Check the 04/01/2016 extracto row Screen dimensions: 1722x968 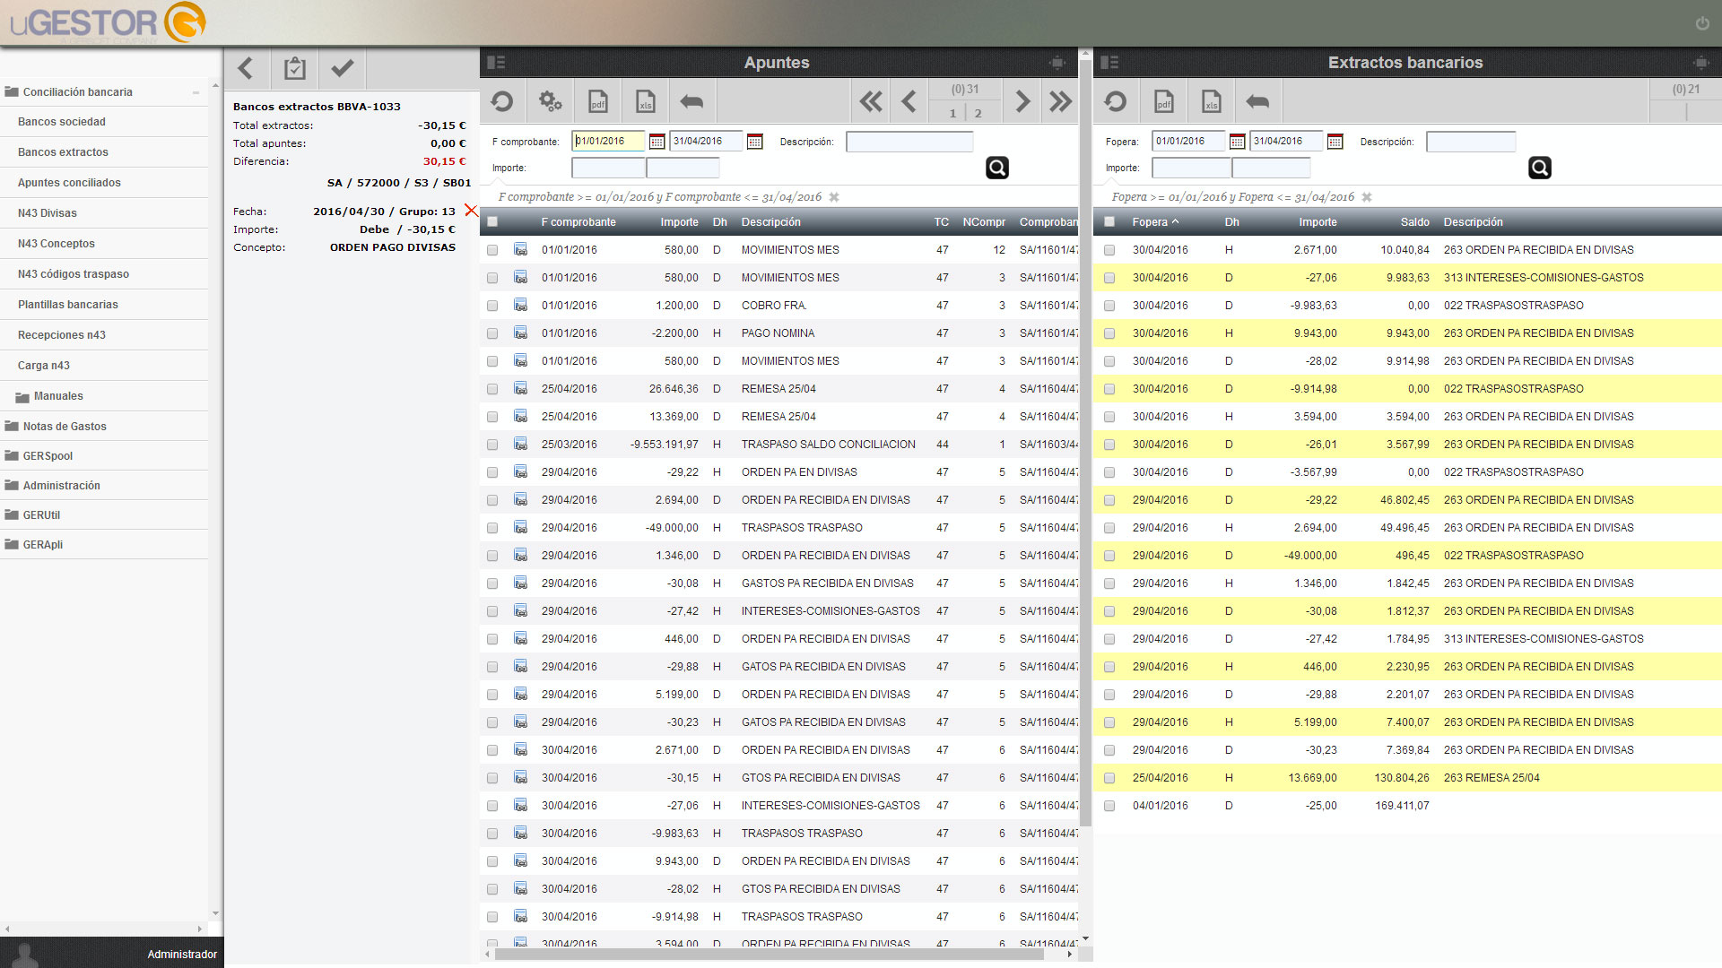[1109, 806]
